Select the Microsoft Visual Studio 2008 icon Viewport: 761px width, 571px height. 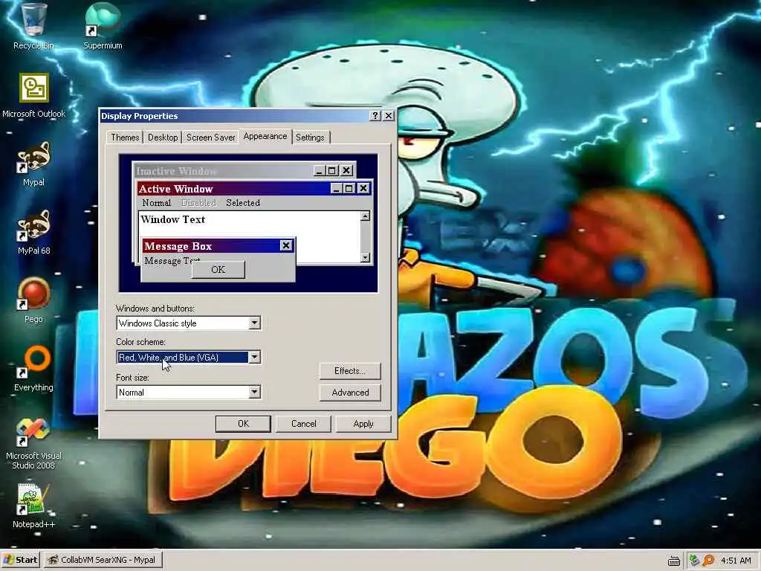coord(33,443)
